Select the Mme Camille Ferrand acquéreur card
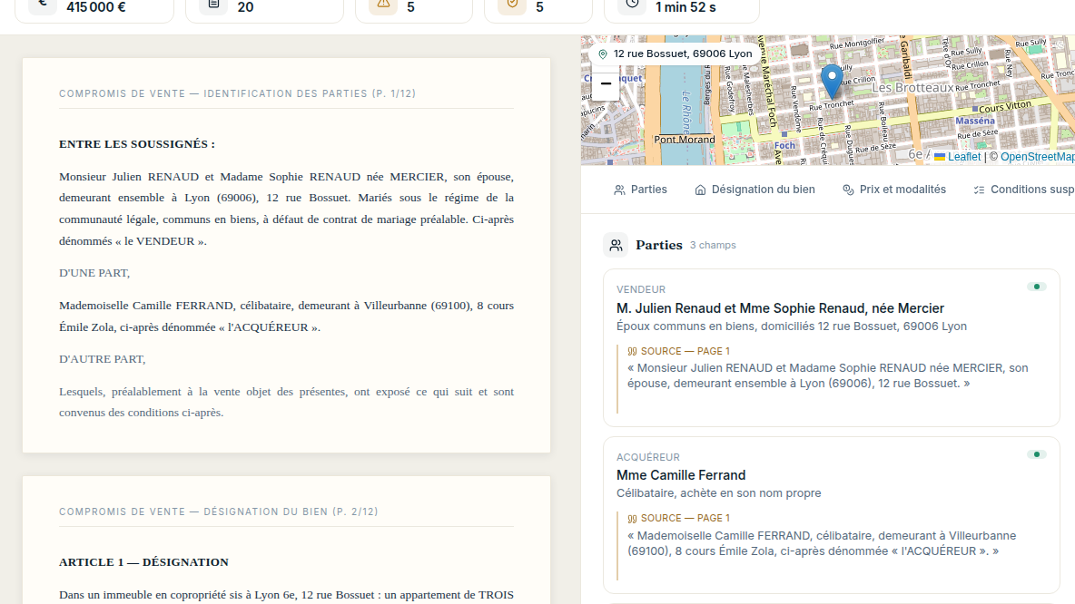This screenshot has height=604, width=1075. pos(832,515)
